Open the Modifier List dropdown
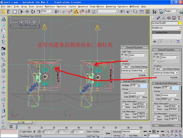The width and height of the screenshot is (183, 138). [166, 28]
